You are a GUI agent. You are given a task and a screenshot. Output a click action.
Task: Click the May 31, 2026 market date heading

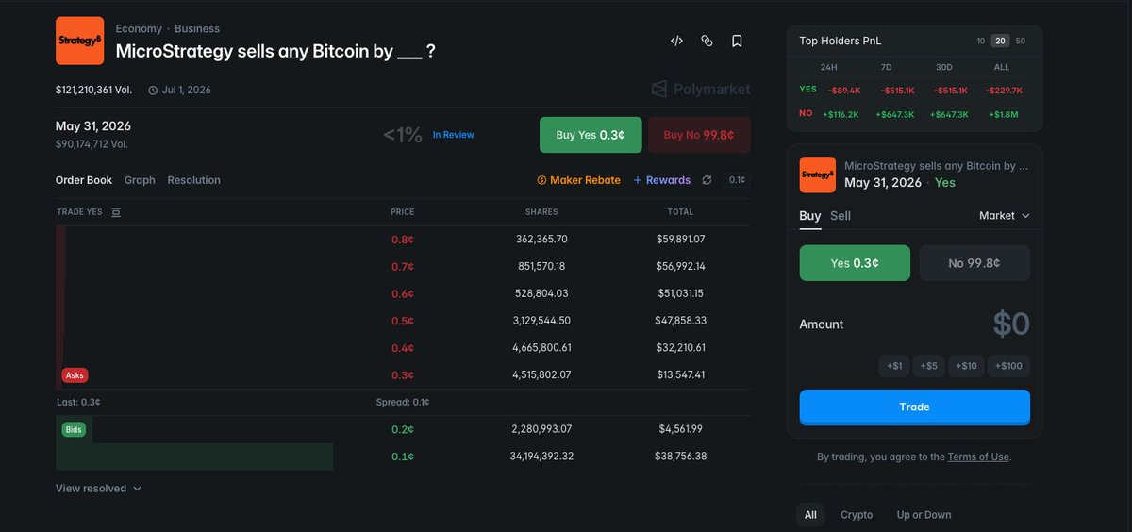[x=93, y=126]
